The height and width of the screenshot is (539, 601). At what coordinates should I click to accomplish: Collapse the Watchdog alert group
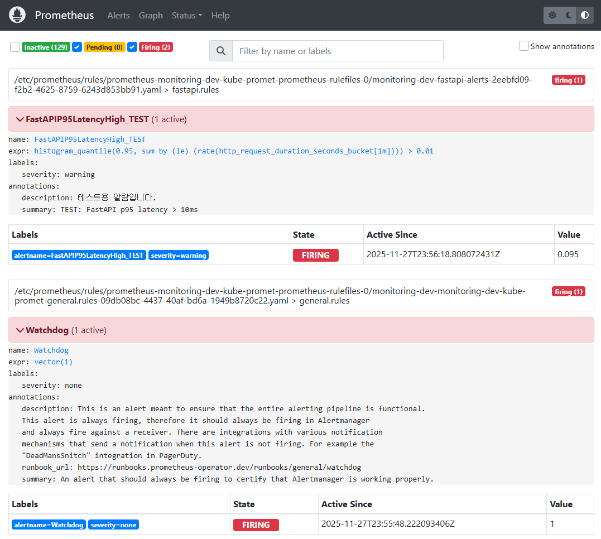[20, 330]
